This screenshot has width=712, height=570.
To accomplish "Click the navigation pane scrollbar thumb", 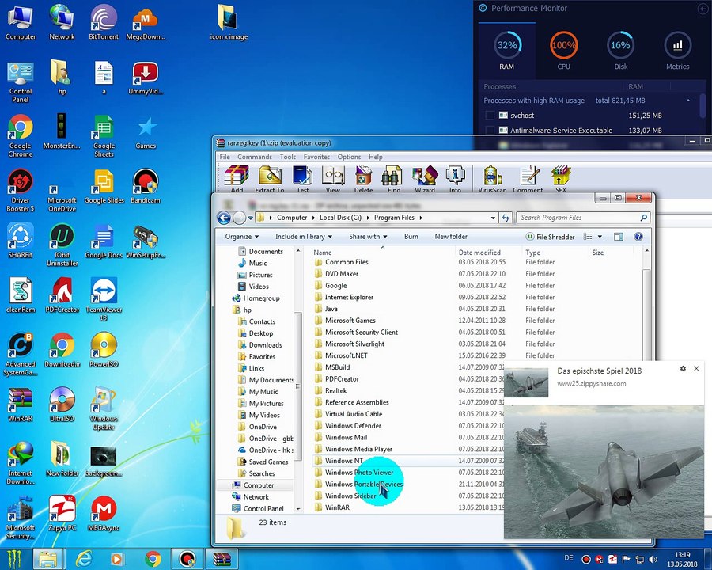I will (298, 386).
